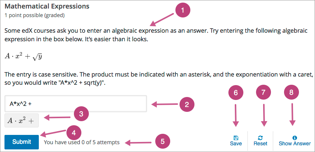315x152 pixels.
Task: Click the "1 point possible (graded)" label
Action: pyautogui.click(x=35, y=15)
